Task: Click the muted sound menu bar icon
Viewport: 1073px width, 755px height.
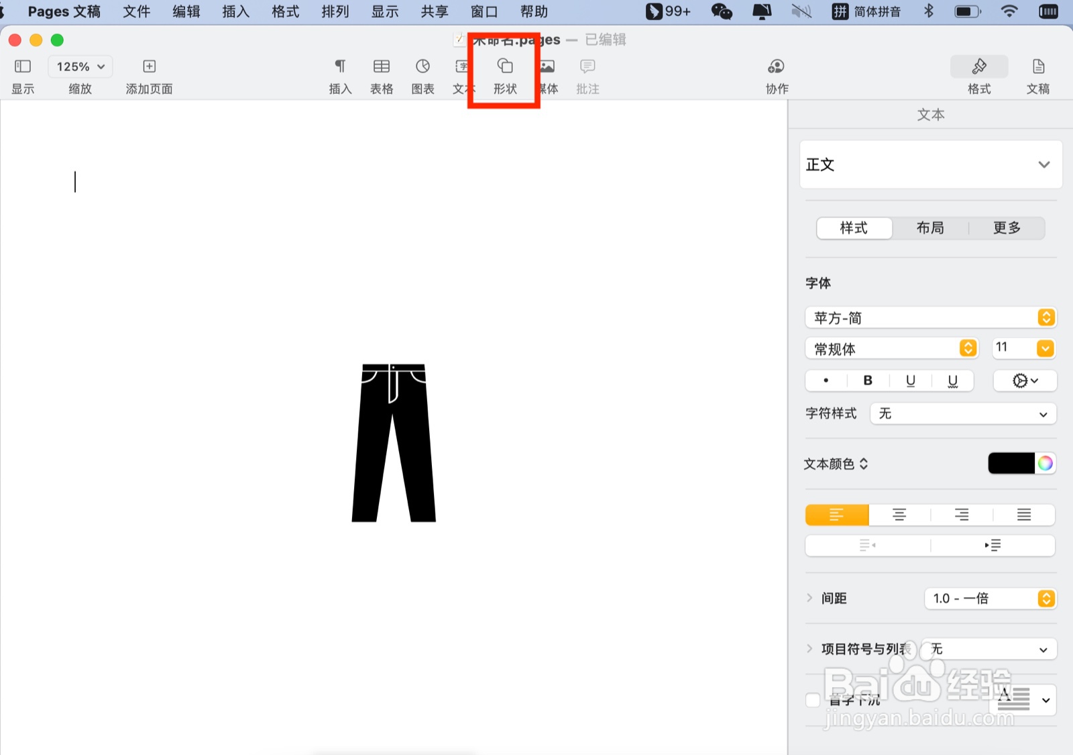Action: coord(801,11)
